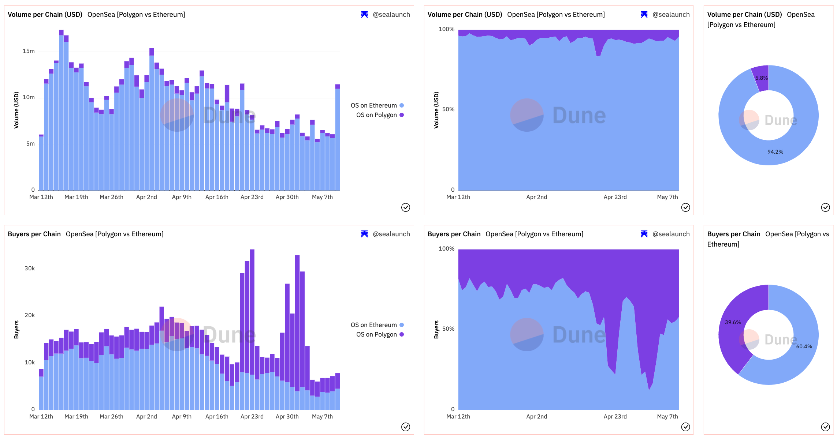Viewport: 837px width, 439px height.
Task: Click sealaunch logo icon on Volume bar chart
Action: tap(364, 14)
